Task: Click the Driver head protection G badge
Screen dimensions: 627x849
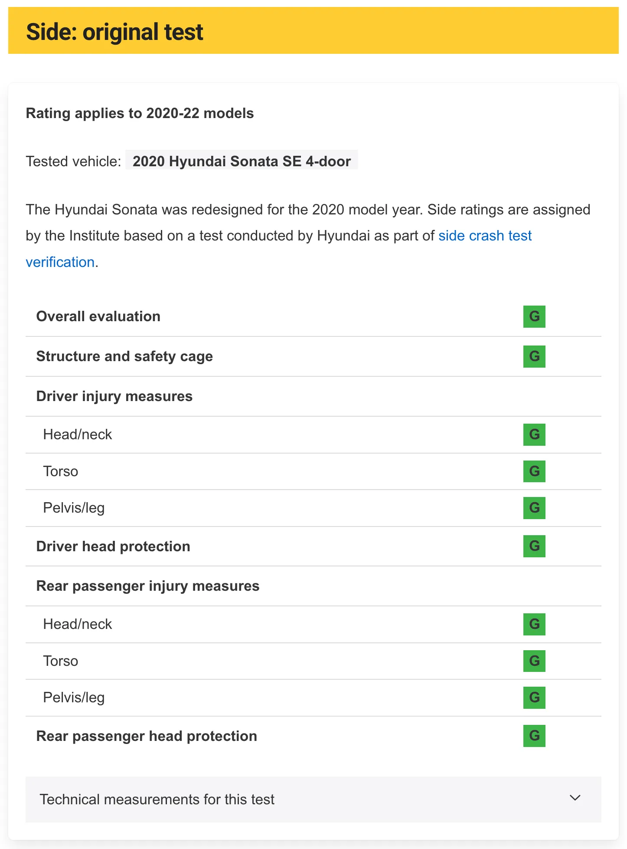Action: [534, 546]
